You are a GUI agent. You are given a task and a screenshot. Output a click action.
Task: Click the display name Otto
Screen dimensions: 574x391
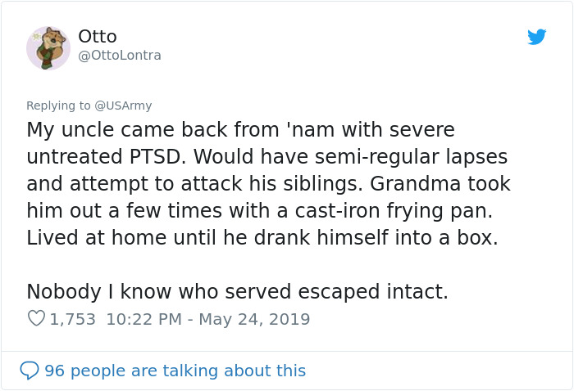pyautogui.click(x=98, y=37)
